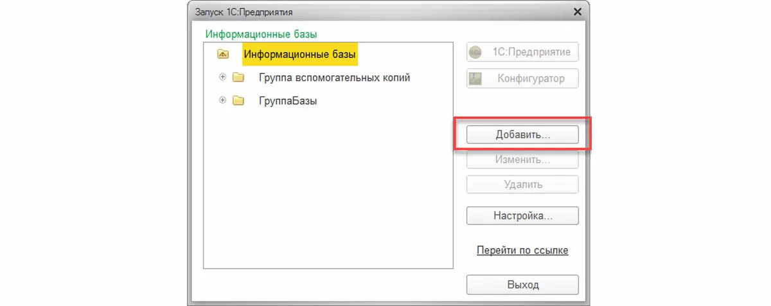771x306 pixels.
Task: Open Настройка... settings button
Action: [x=522, y=215]
